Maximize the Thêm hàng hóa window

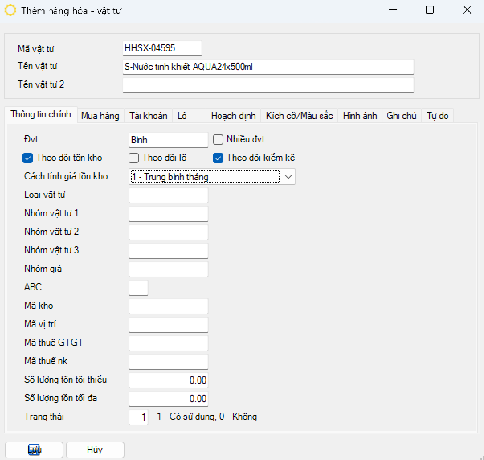430,10
